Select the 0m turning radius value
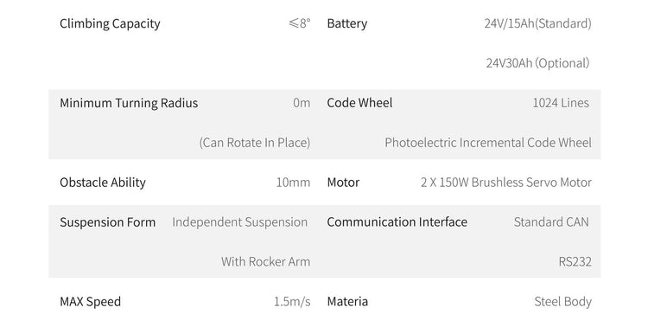 (x=302, y=103)
